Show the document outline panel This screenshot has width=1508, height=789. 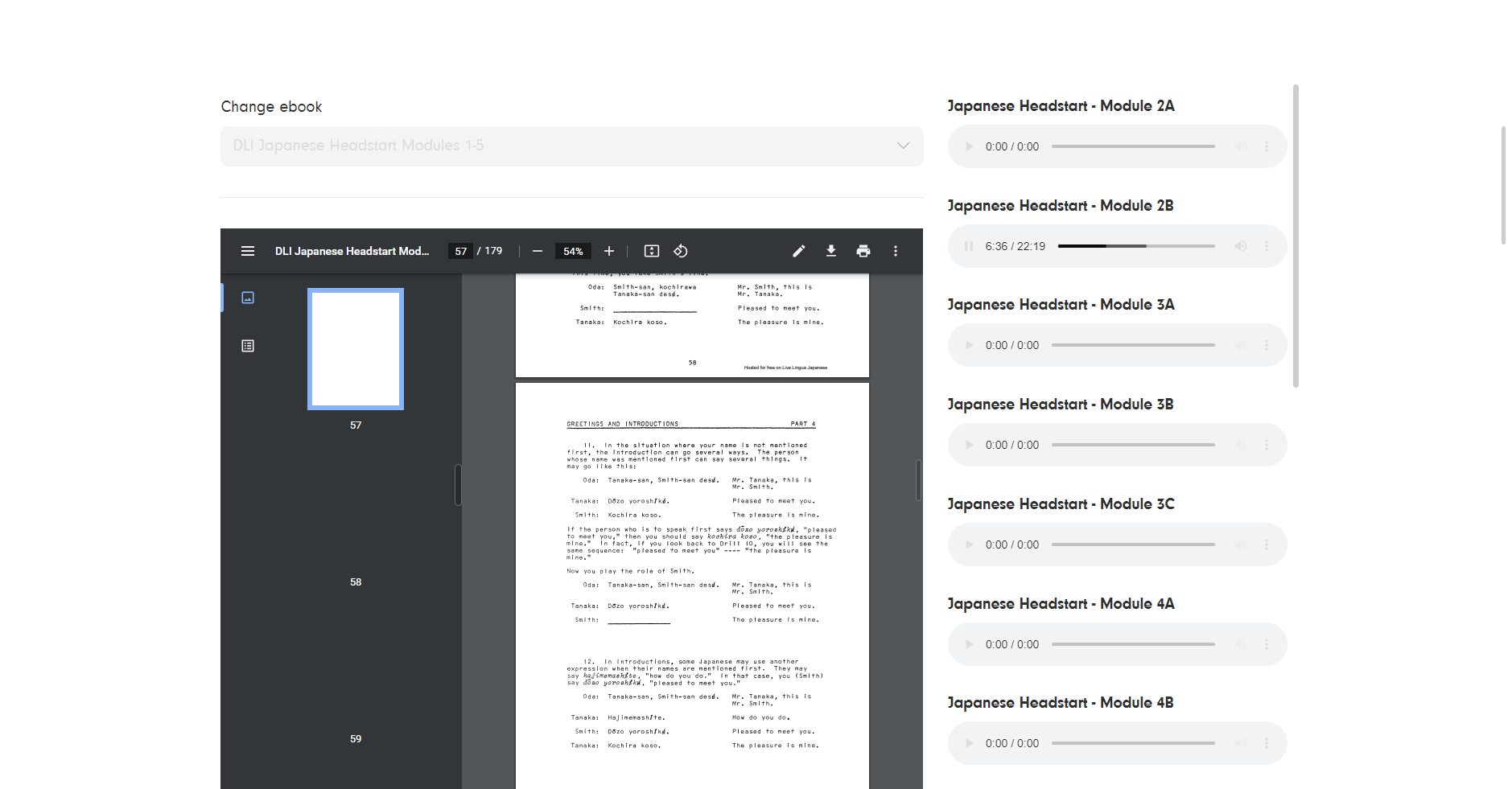[247, 345]
